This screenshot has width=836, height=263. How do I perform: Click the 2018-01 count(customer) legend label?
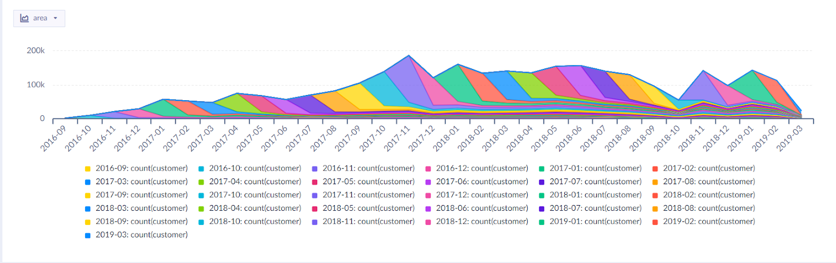pyautogui.click(x=596, y=195)
